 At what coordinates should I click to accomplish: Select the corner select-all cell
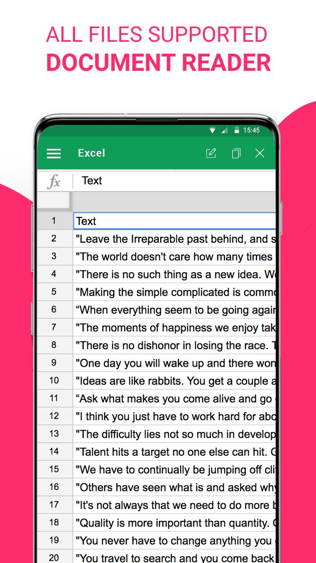tap(54, 201)
